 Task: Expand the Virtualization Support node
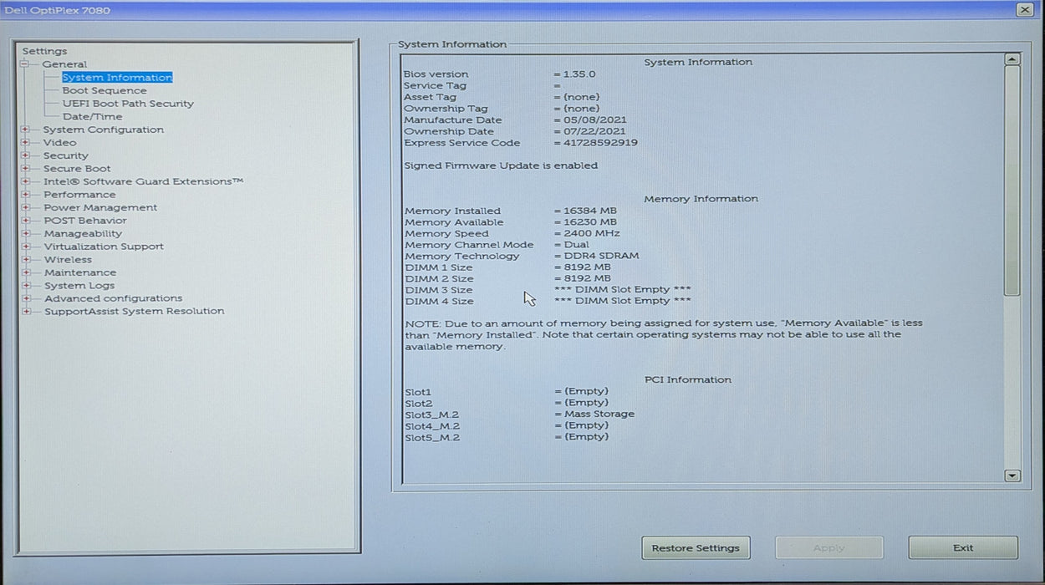(x=26, y=247)
